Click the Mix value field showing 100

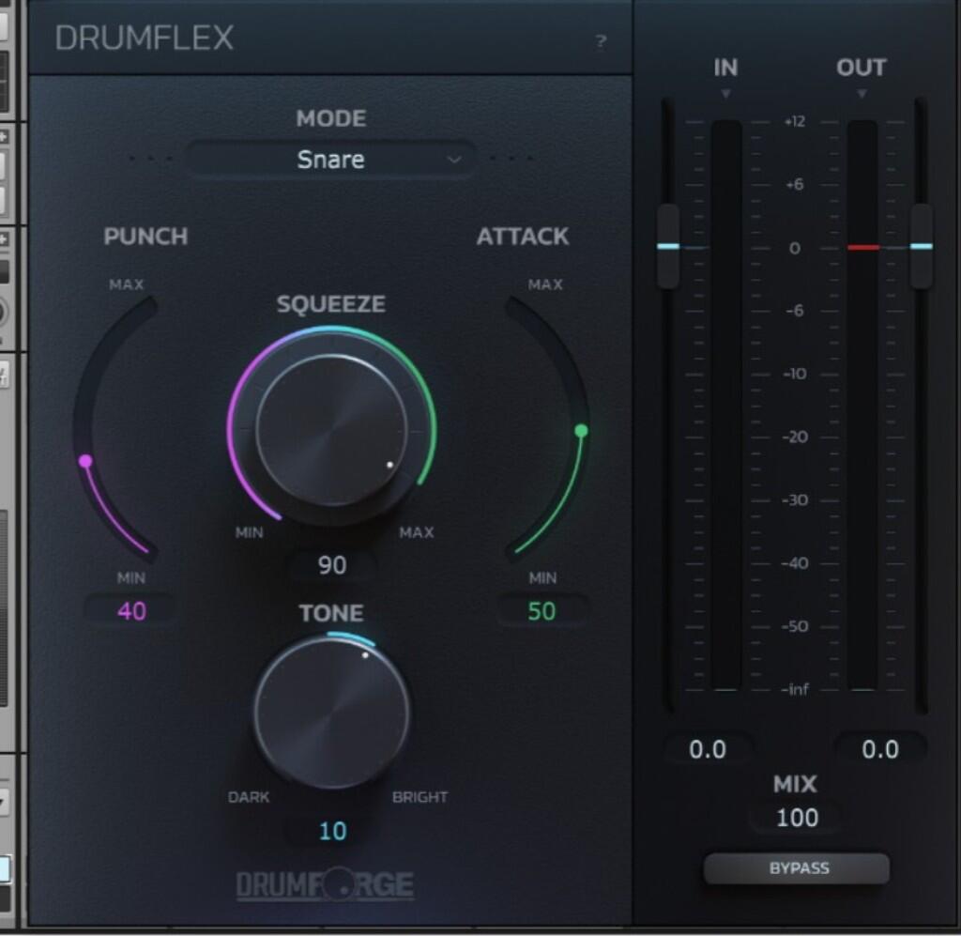click(x=797, y=818)
